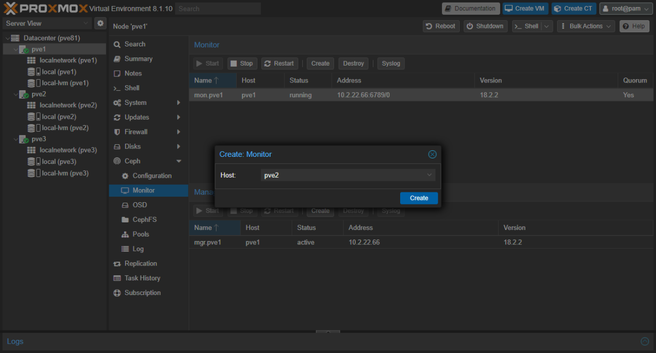Click the Monitor Restart button
Viewport: 656px width, 353px height.
point(279,63)
